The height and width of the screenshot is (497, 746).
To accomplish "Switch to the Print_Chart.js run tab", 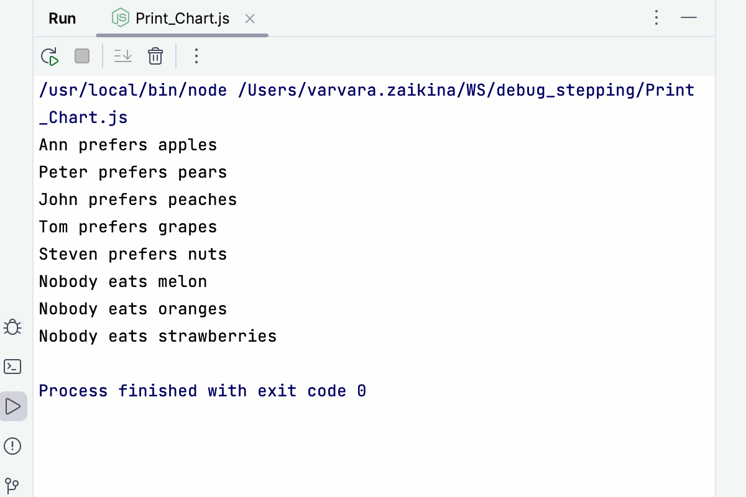I will tap(182, 19).
